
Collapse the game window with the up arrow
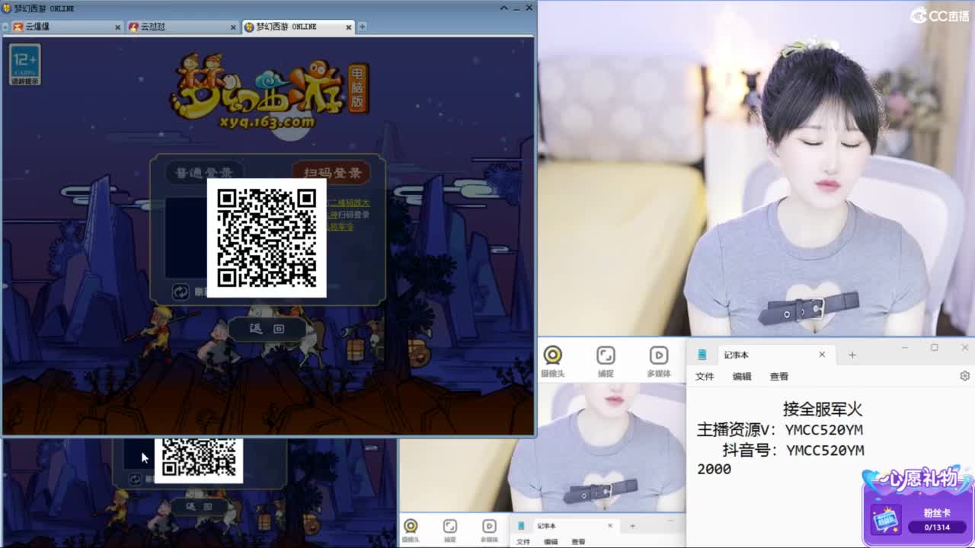click(x=503, y=8)
